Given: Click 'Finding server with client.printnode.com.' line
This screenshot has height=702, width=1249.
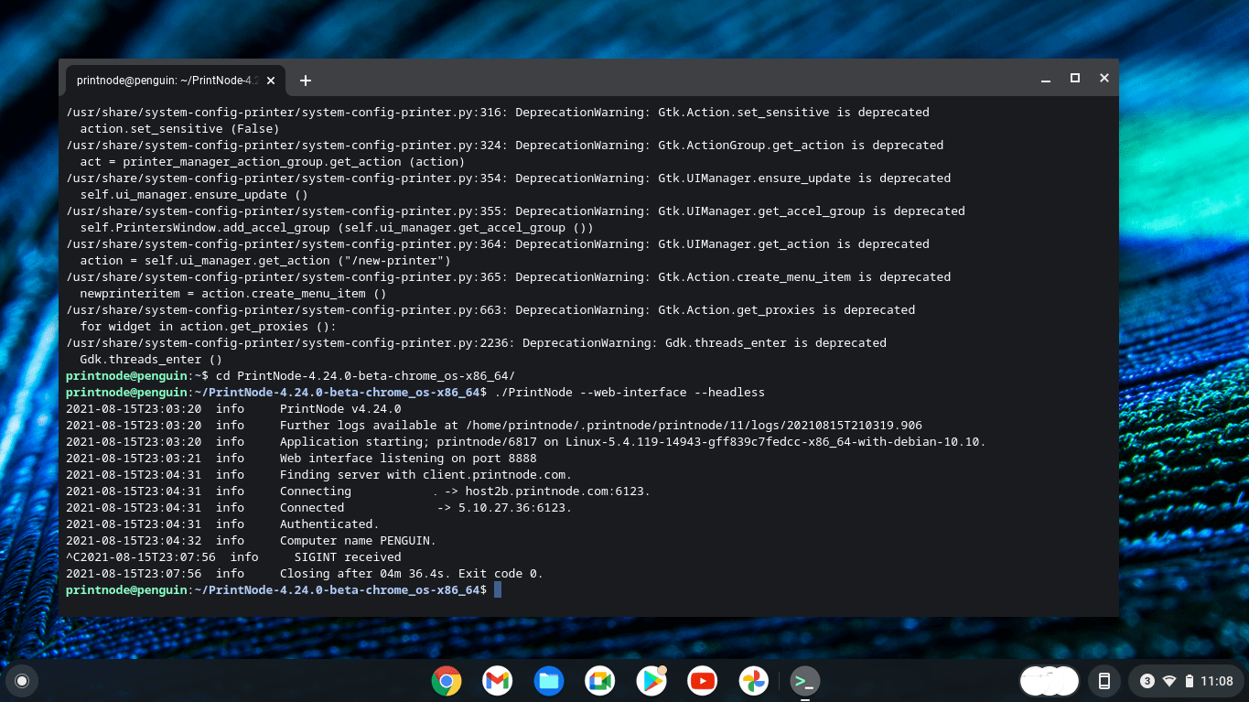Looking at the screenshot, I should 425,475.
